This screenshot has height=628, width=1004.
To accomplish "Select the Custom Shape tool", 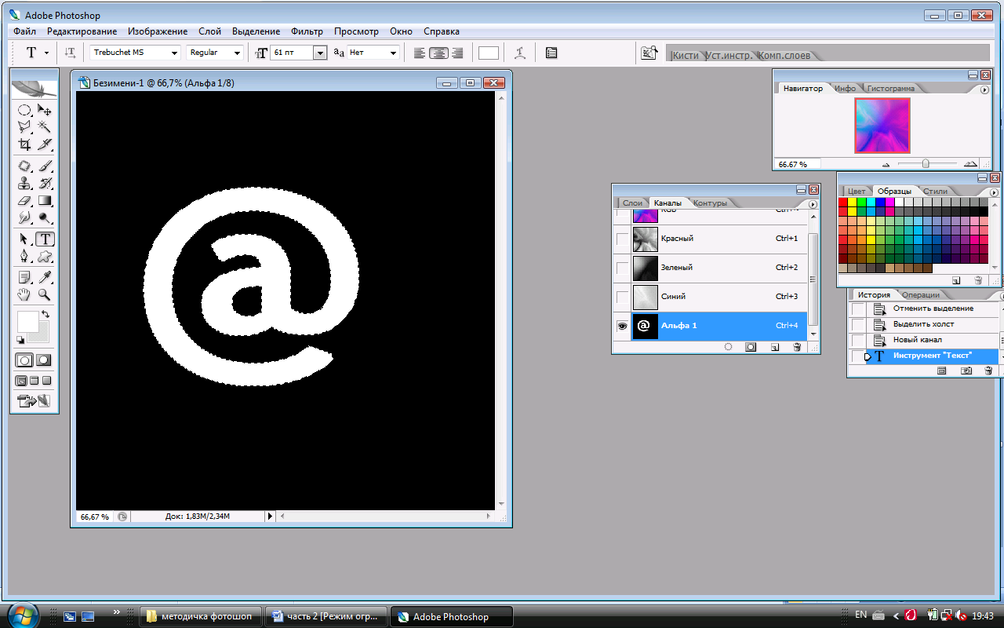I will coord(45,257).
